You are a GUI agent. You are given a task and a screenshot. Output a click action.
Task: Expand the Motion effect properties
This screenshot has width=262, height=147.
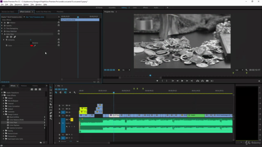tap(2, 23)
